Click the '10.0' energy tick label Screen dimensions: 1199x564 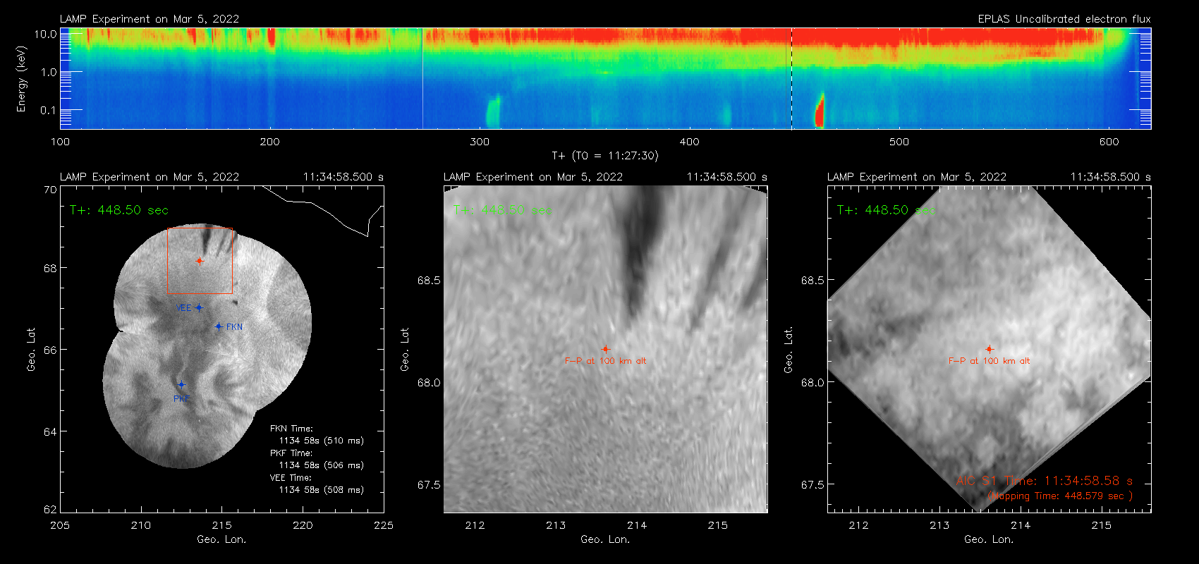[45, 34]
